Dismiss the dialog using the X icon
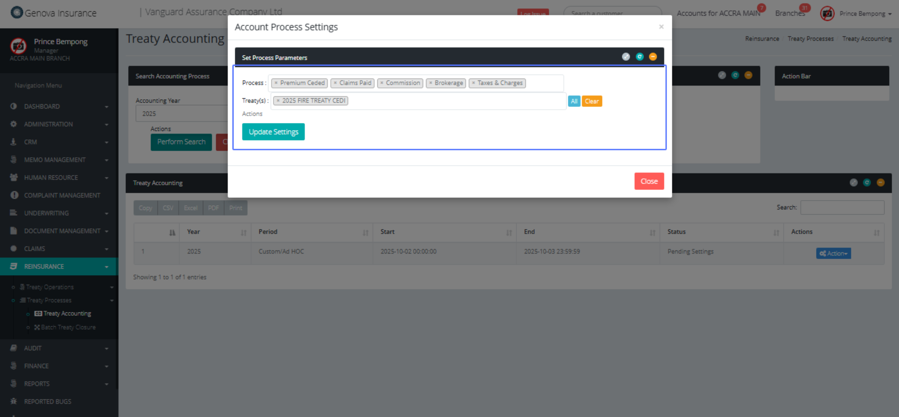The height and width of the screenshot is (417, 899). tap(661, 27)
